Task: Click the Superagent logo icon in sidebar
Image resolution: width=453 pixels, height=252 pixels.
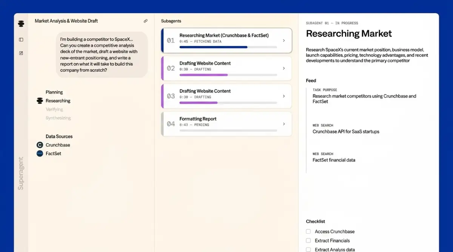Action: click(21, 24)
